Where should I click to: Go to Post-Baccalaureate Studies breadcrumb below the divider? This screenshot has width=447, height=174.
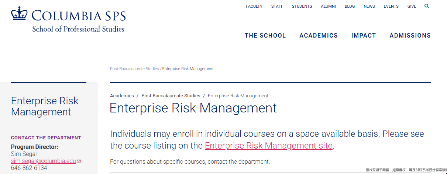(x=171, y=96)
